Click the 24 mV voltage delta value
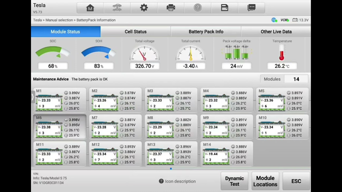Image resolution: width=342 pixels, height=192 pixels. 236,66
